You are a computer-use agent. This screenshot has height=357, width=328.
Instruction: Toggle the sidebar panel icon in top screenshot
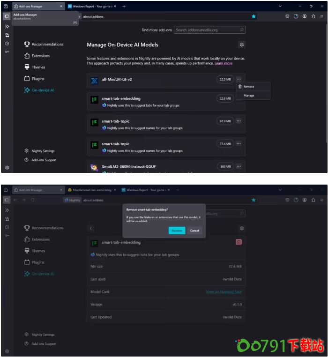tap(7, 16)
